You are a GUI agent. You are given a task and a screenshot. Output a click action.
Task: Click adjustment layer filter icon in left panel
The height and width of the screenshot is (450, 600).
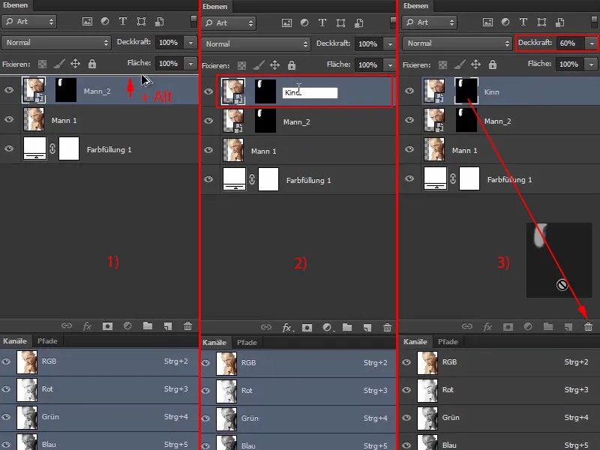pyautogui.click(x=105, y=22)
